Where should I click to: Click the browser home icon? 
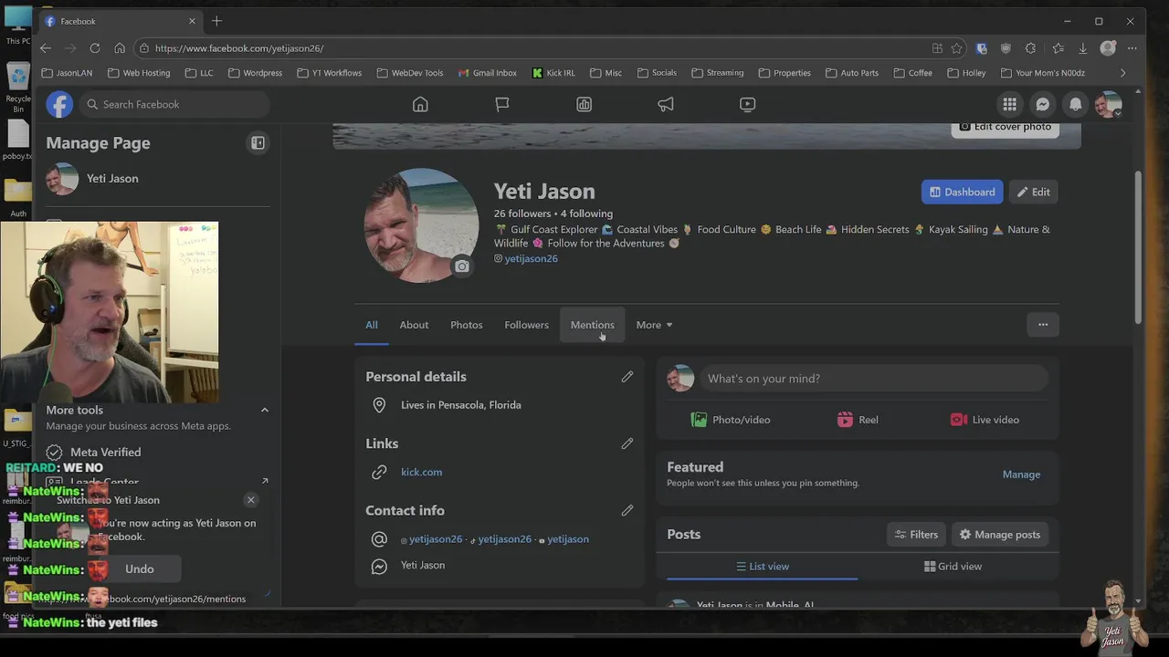pos(120,47)
